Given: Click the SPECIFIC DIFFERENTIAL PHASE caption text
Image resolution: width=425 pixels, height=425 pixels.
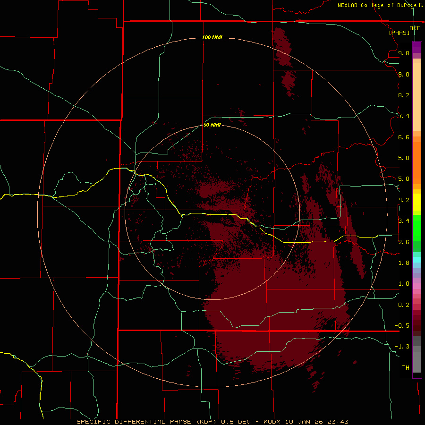Looking at the screenshot, I should (135, 422).
